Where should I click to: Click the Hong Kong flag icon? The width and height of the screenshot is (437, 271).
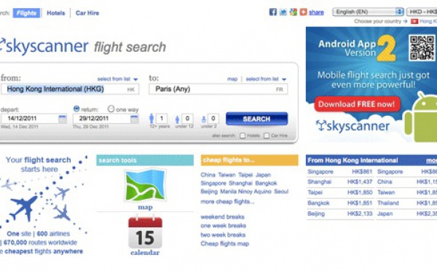[414, 21]
